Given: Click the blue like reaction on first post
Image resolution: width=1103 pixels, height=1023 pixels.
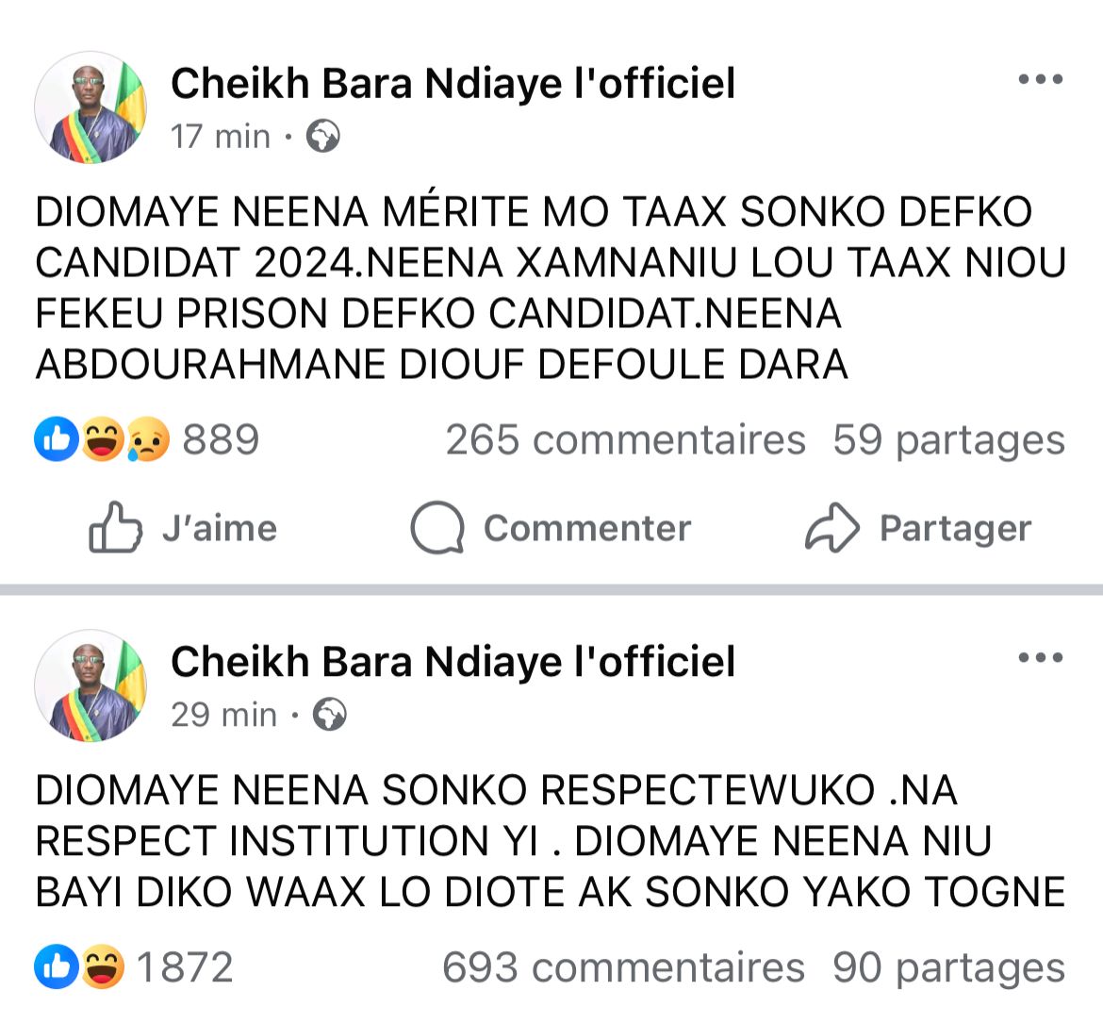Looking at the screenshot, I should pyautogui.click(x=56, y=439).
